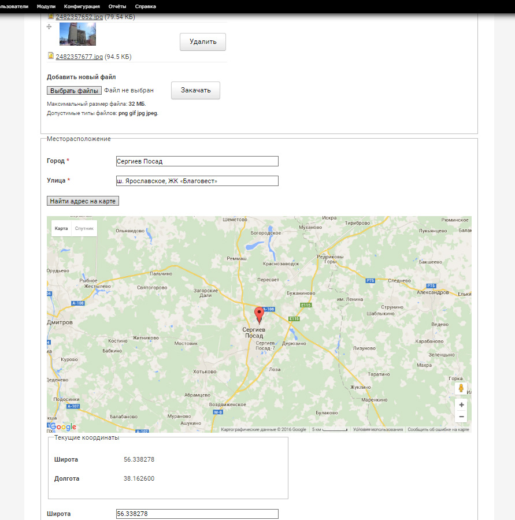This screenshot has height=520, width=515.
Task: Open the Модули menu
Action: point(46,6)
